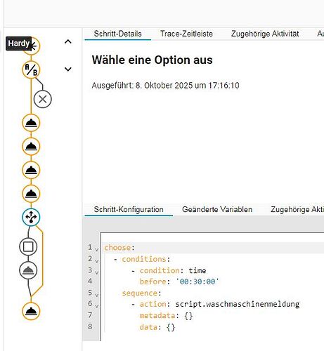Viewport: 324px width, 351px height.
Task: Click the heading Wähle eine Option aus
Action: pos(153,60)
